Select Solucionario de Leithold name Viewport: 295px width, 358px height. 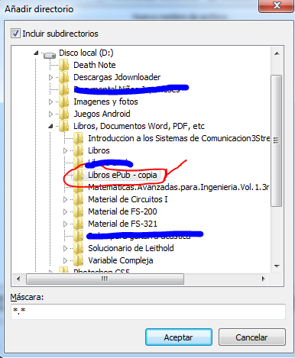(131, 248)
